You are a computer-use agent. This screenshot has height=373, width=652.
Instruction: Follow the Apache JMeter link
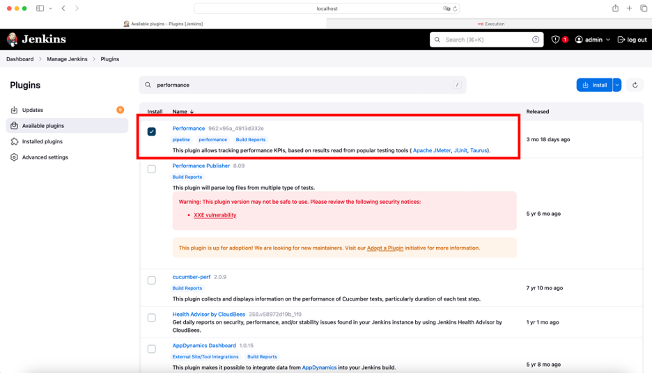pos(432,150)
